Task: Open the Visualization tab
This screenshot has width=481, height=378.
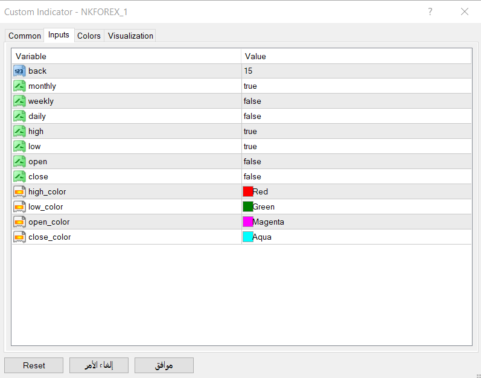Action: click(x=130, y=36)
